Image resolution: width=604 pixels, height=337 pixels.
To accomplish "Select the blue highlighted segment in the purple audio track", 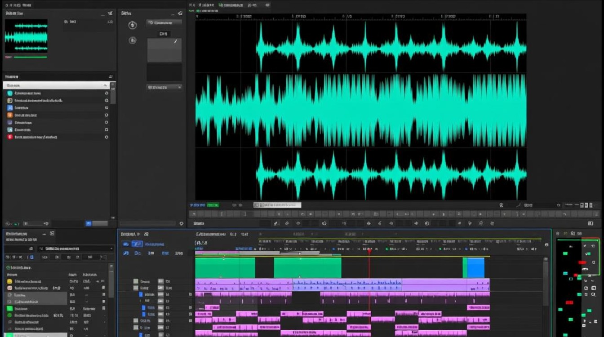I will click(x=347, y=284).
